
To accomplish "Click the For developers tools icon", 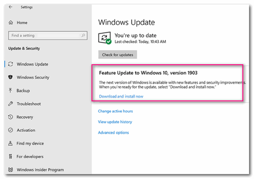I will coord(10,156).
